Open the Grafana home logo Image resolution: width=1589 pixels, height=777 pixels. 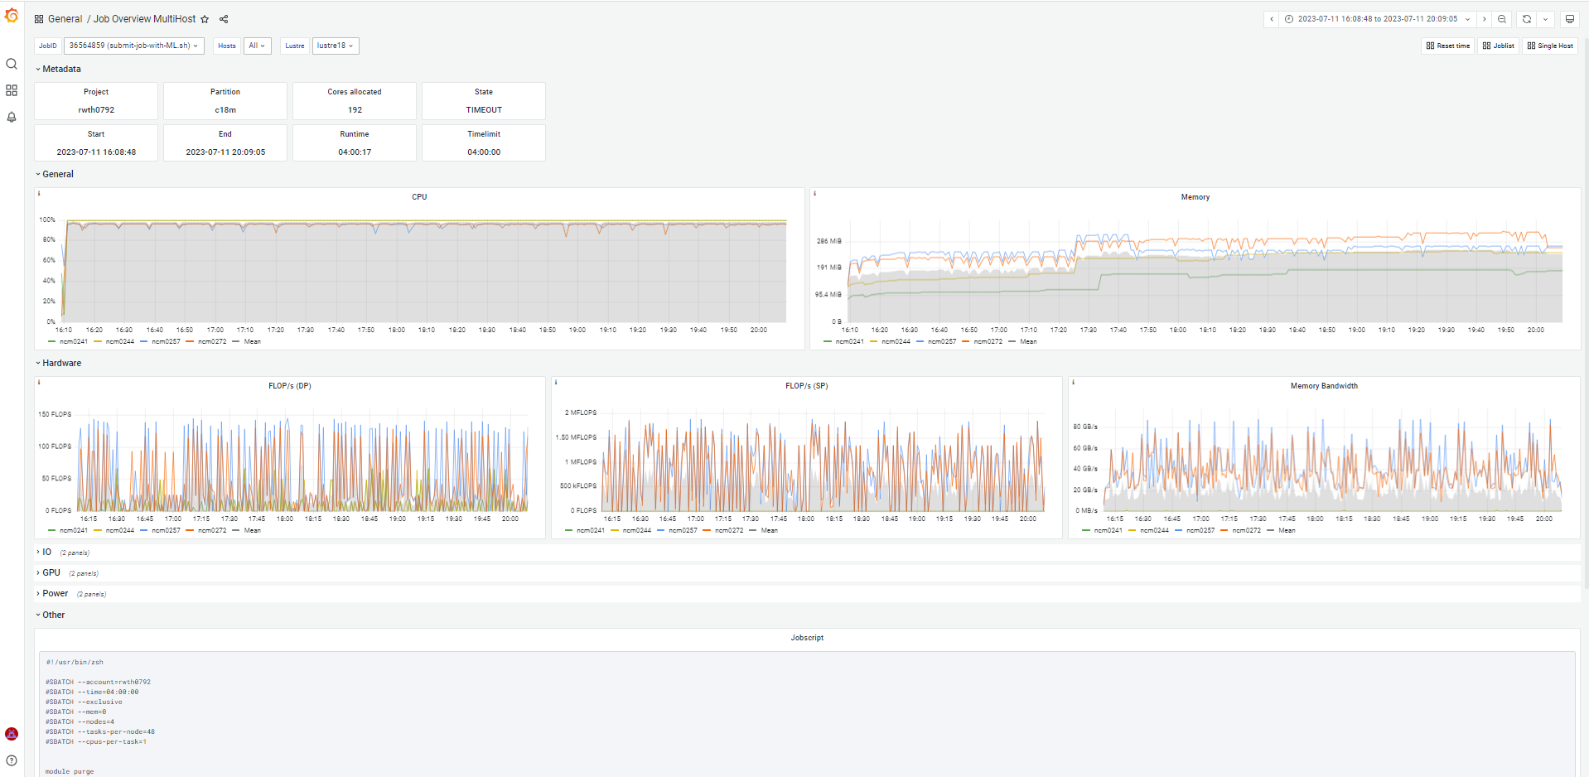tap(12, 16)
